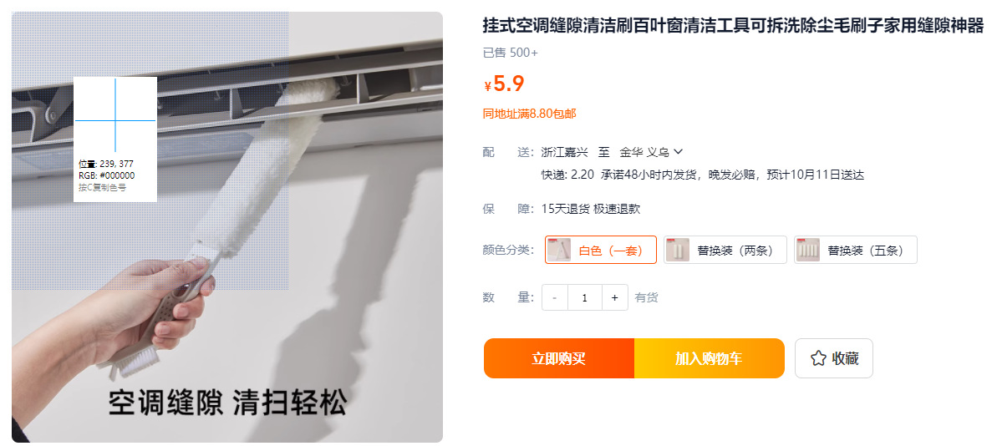Viewport: 992px width, 446px height.
Task: Click the yen currency symbol beside the price
Action: [x=488, y=86]
